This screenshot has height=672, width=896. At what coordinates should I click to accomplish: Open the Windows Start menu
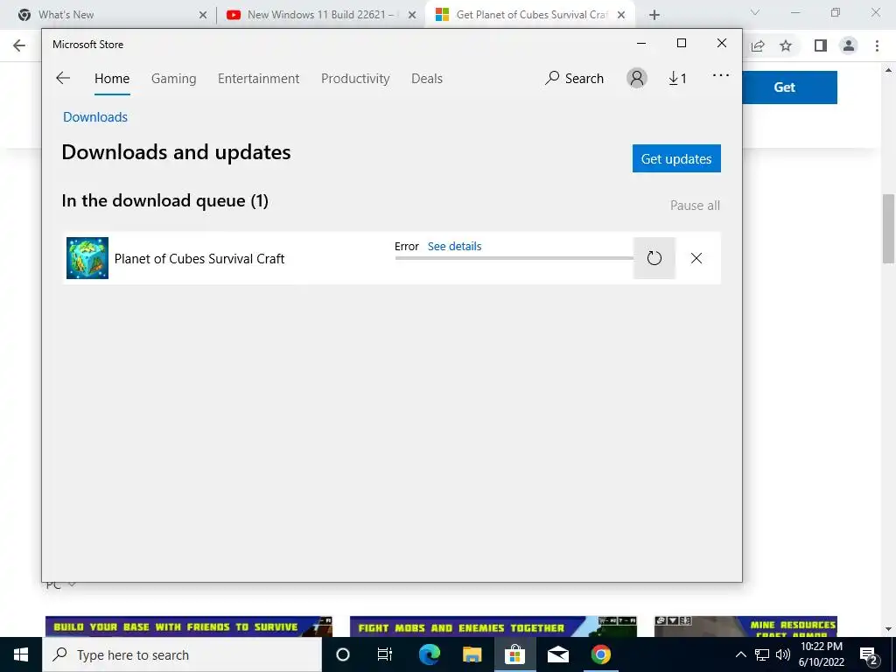(21, 654)
